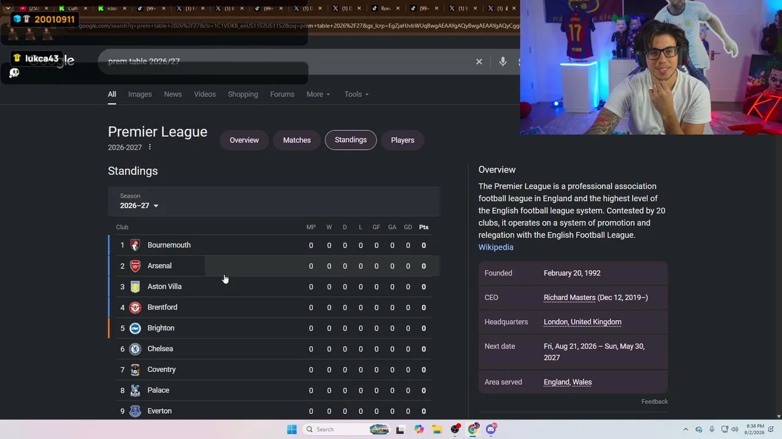Switch to the Kick 'n3on' browser tab

112,9
